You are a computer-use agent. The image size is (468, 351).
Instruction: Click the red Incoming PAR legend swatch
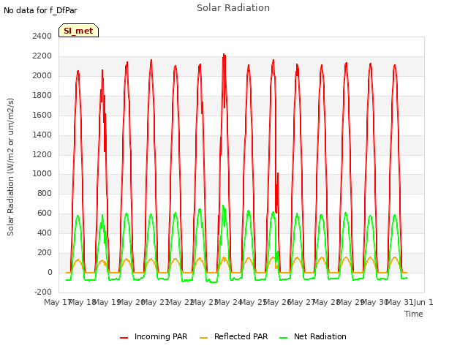click(124, 338)
